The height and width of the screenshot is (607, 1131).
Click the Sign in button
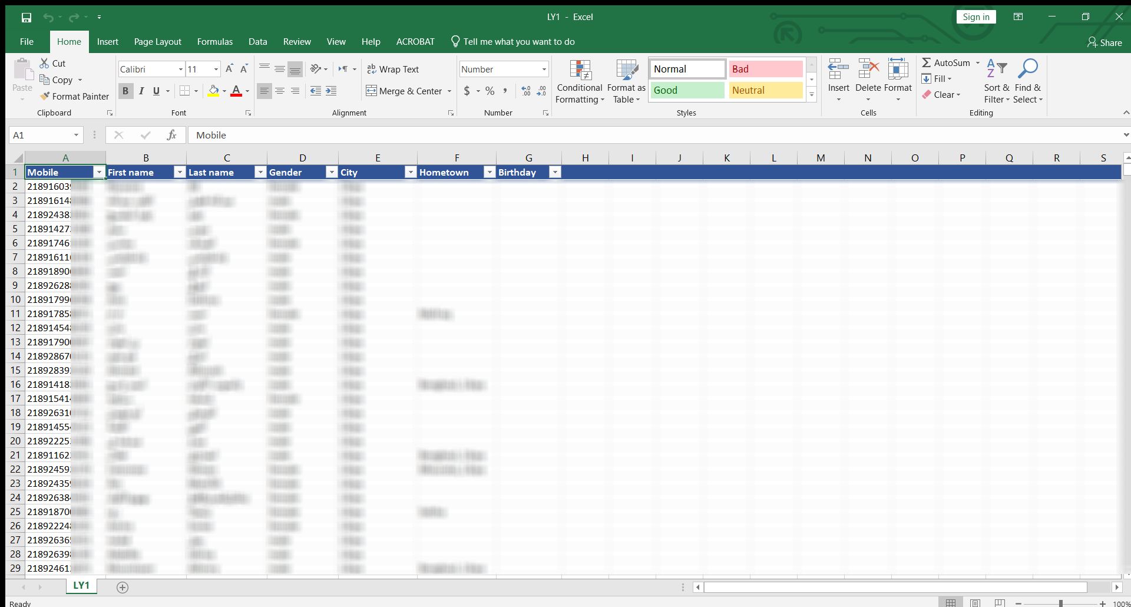click(x=976, y=17)
